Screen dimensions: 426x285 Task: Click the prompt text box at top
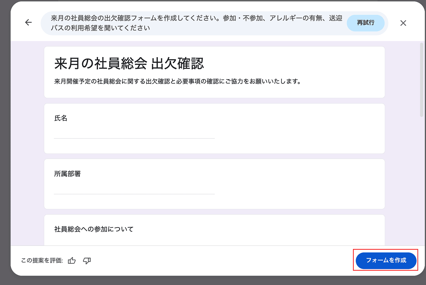[196, 23]
